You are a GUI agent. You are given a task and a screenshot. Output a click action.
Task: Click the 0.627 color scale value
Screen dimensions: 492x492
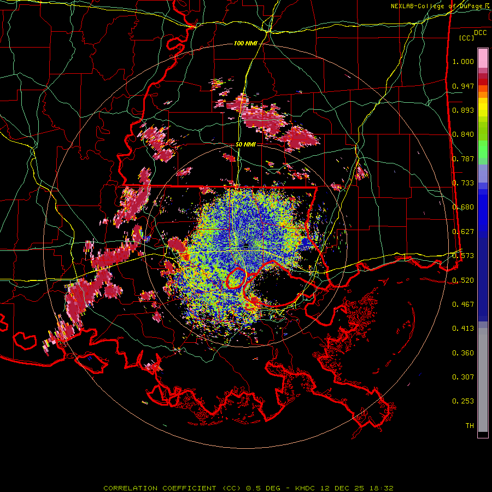coord(463,232)
